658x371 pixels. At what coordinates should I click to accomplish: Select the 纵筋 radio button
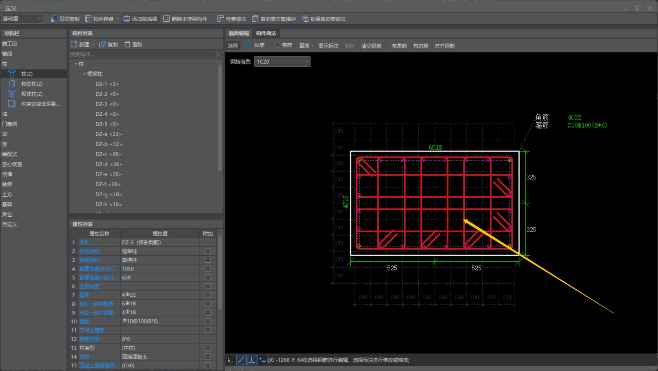[250, 45]
